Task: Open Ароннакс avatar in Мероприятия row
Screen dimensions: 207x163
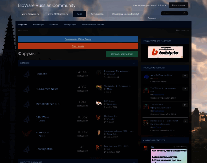Action: pos(99,103)
